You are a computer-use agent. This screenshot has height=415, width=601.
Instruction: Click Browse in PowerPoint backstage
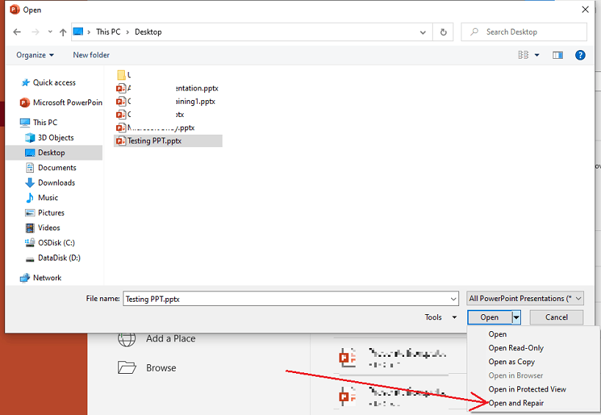tap(147, 368)
